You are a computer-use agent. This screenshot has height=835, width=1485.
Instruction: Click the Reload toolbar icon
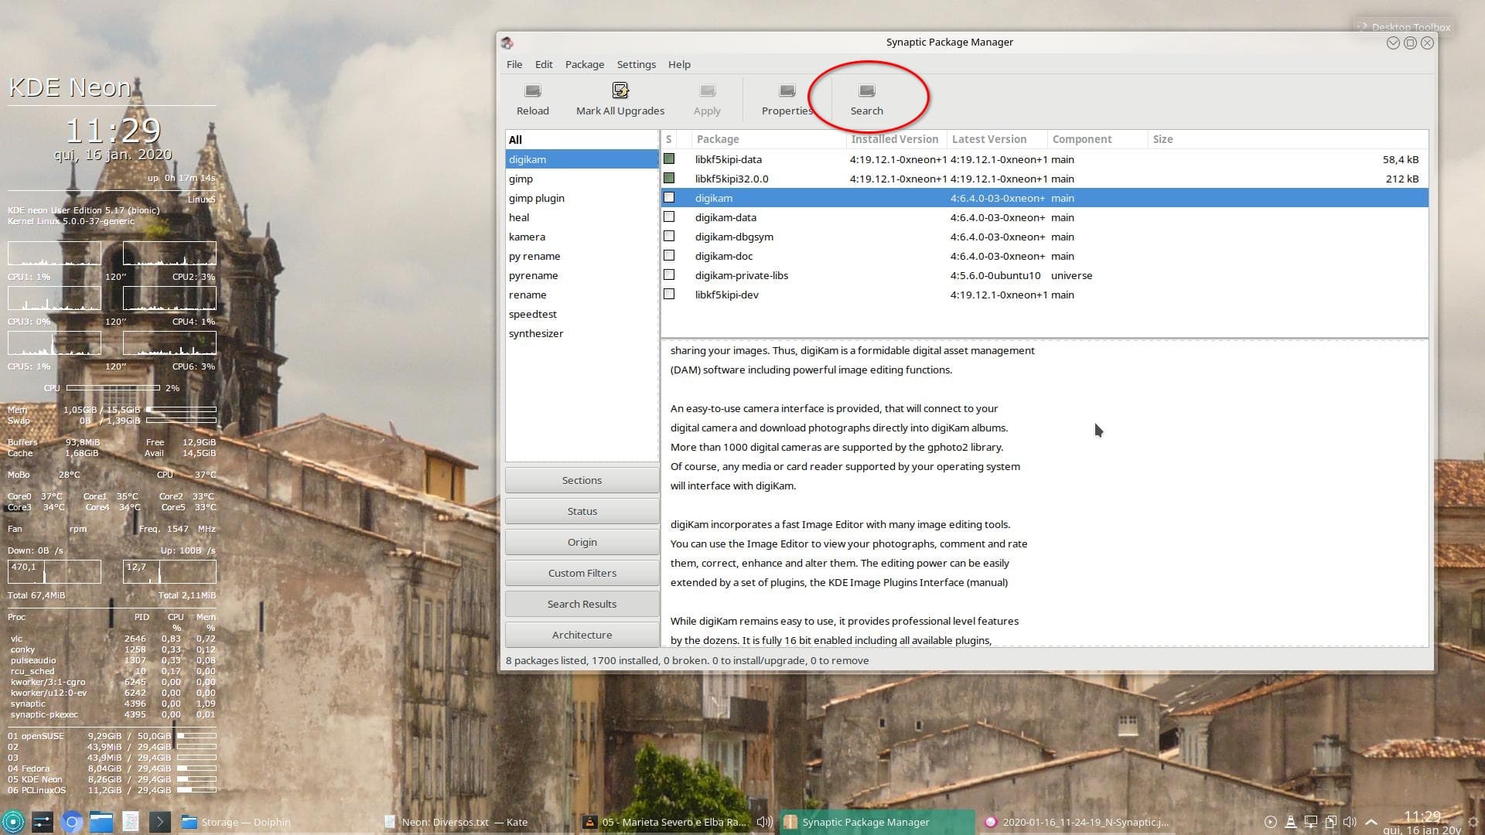tap(532, 91)
